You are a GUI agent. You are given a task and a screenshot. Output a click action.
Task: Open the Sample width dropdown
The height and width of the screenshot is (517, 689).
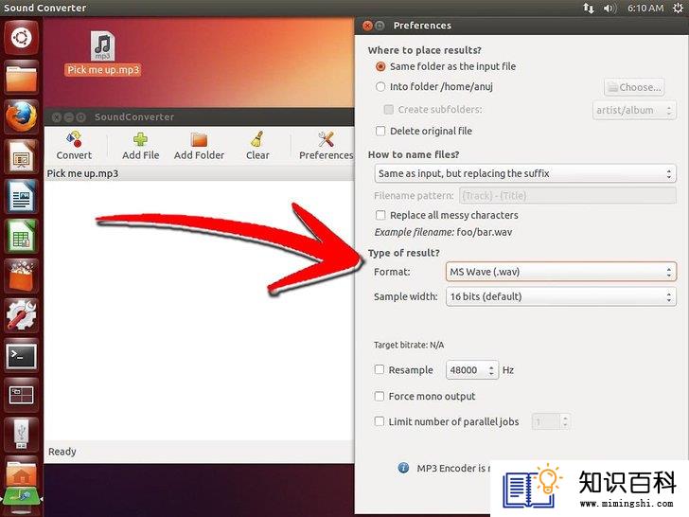tap(560, 296)
